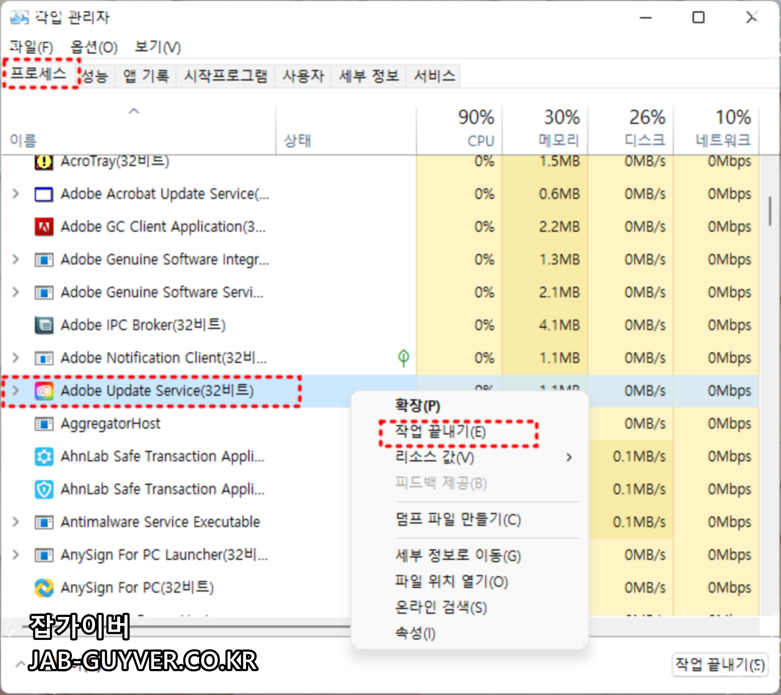Click the Adobe Acrobat Update Service icon
The width and height of the screenshot is (781, 695).
(44, 194)
